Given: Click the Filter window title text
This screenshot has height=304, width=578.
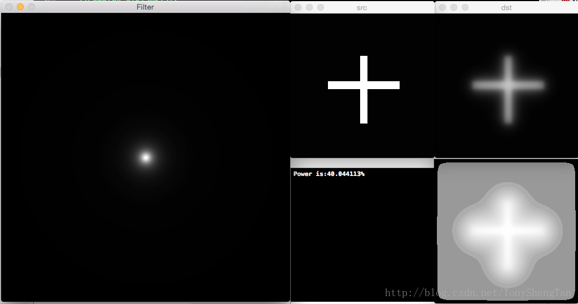Looking at the screenshot, I should tap(145, 7).
